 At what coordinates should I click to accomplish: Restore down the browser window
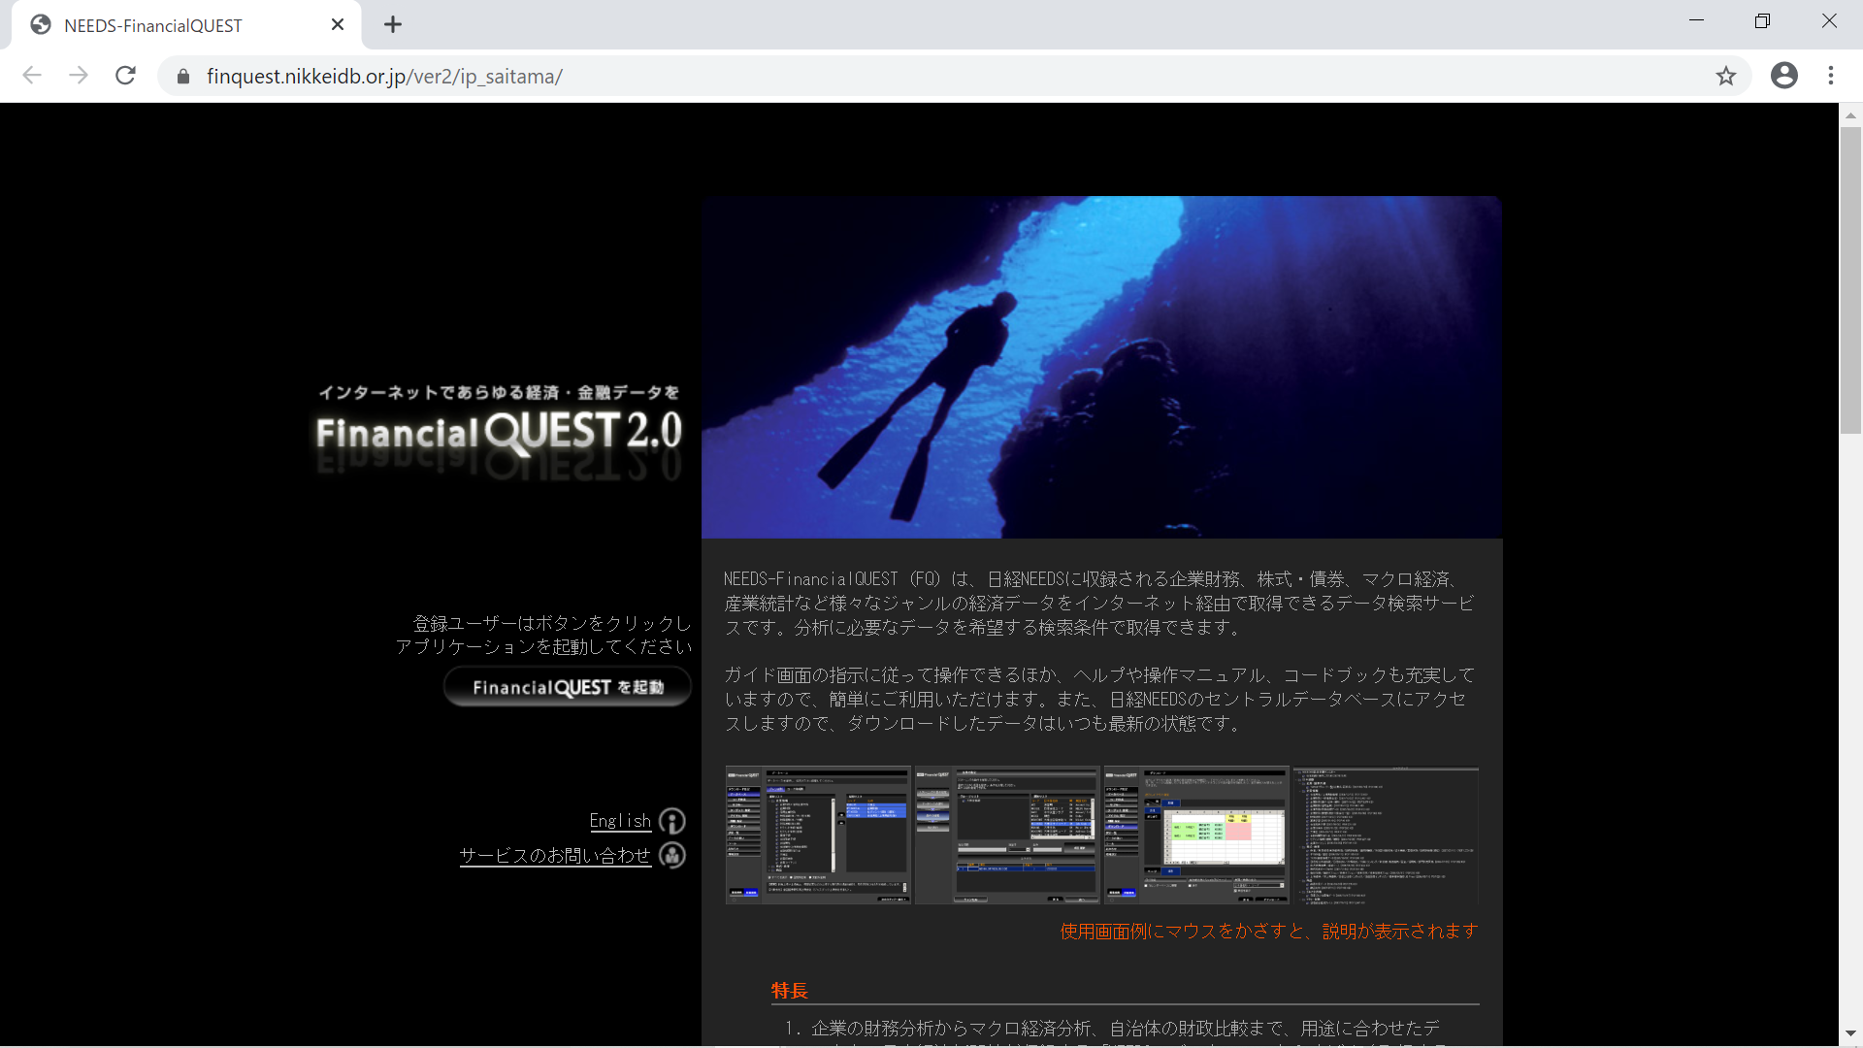1762,21
